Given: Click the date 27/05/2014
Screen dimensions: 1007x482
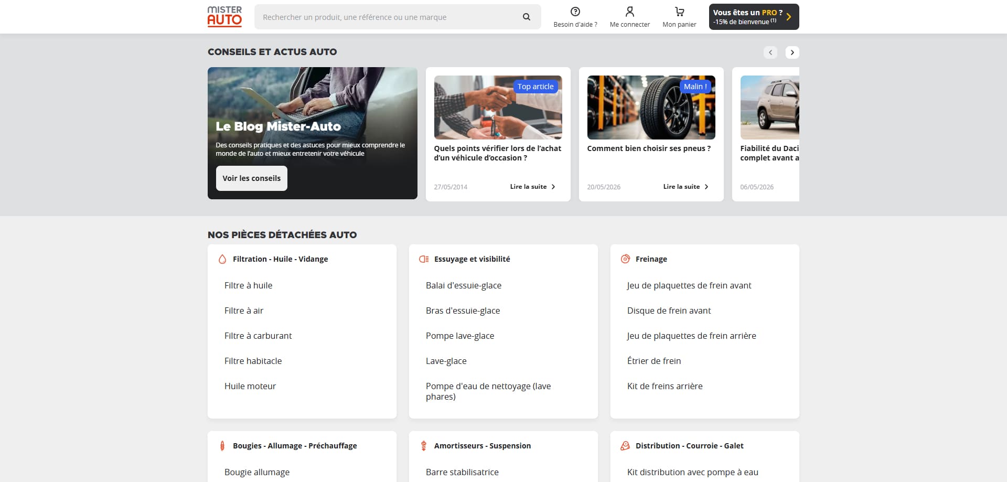Looking at the screenshot, I should (451, 187).
